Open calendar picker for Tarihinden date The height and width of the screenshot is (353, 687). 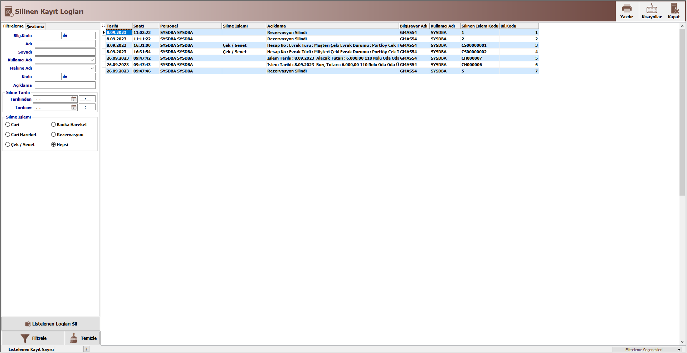[74, 99]
